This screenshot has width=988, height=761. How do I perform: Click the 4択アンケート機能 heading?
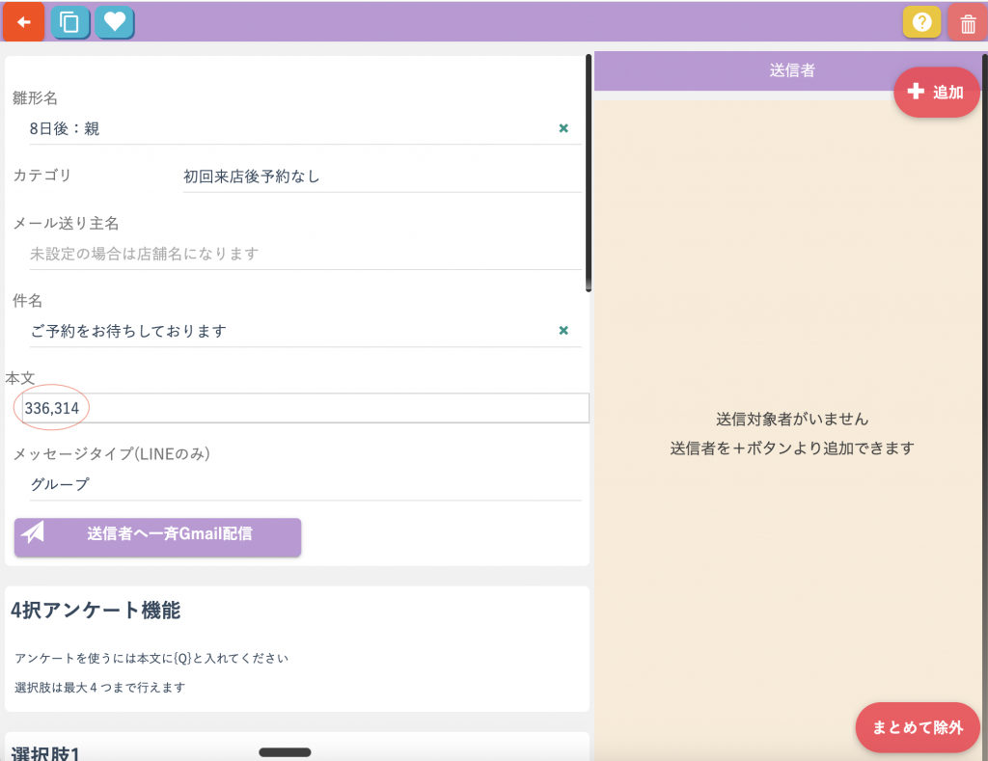96,611
